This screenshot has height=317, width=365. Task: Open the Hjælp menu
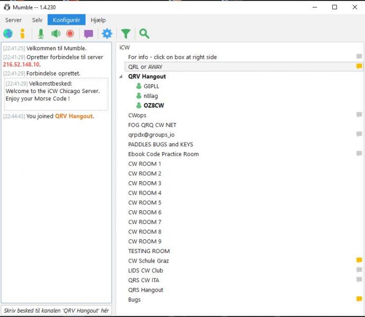98,20
